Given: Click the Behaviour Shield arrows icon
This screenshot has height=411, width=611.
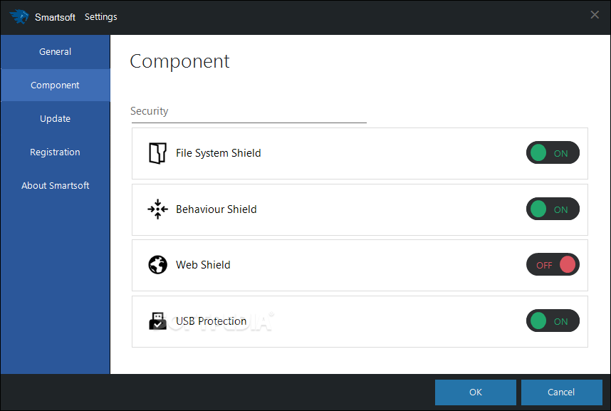Looking at the screenshot, I should click(x=157, y=209).
